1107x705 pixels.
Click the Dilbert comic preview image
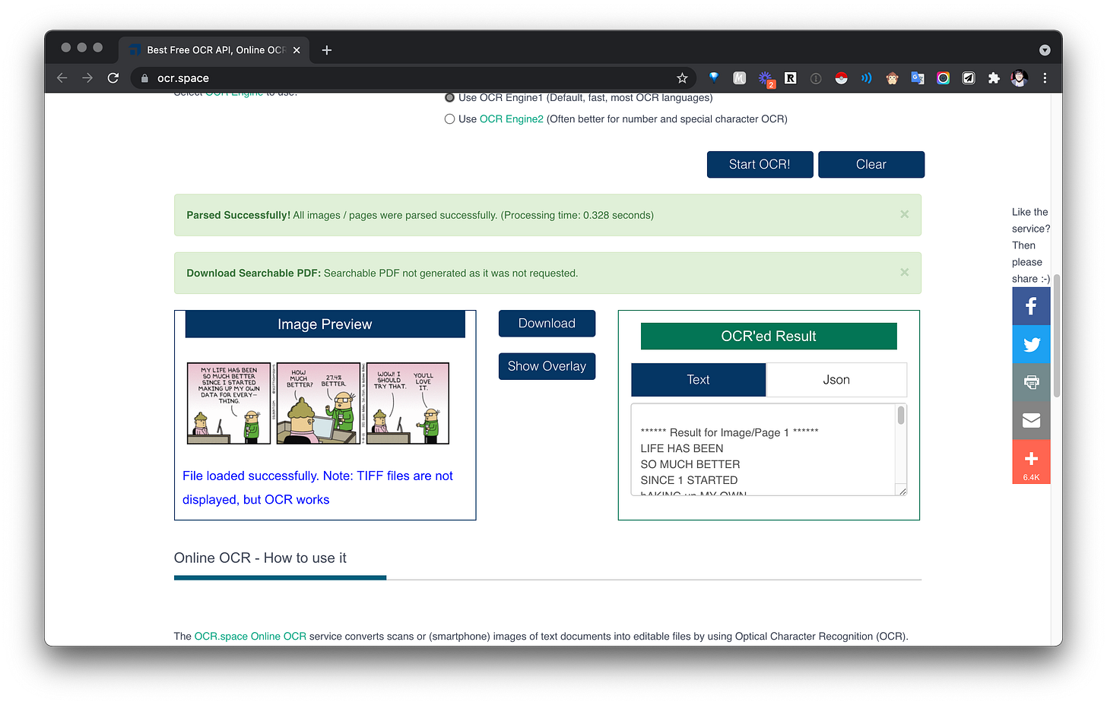pyautogui.click(x=318, y=403)
